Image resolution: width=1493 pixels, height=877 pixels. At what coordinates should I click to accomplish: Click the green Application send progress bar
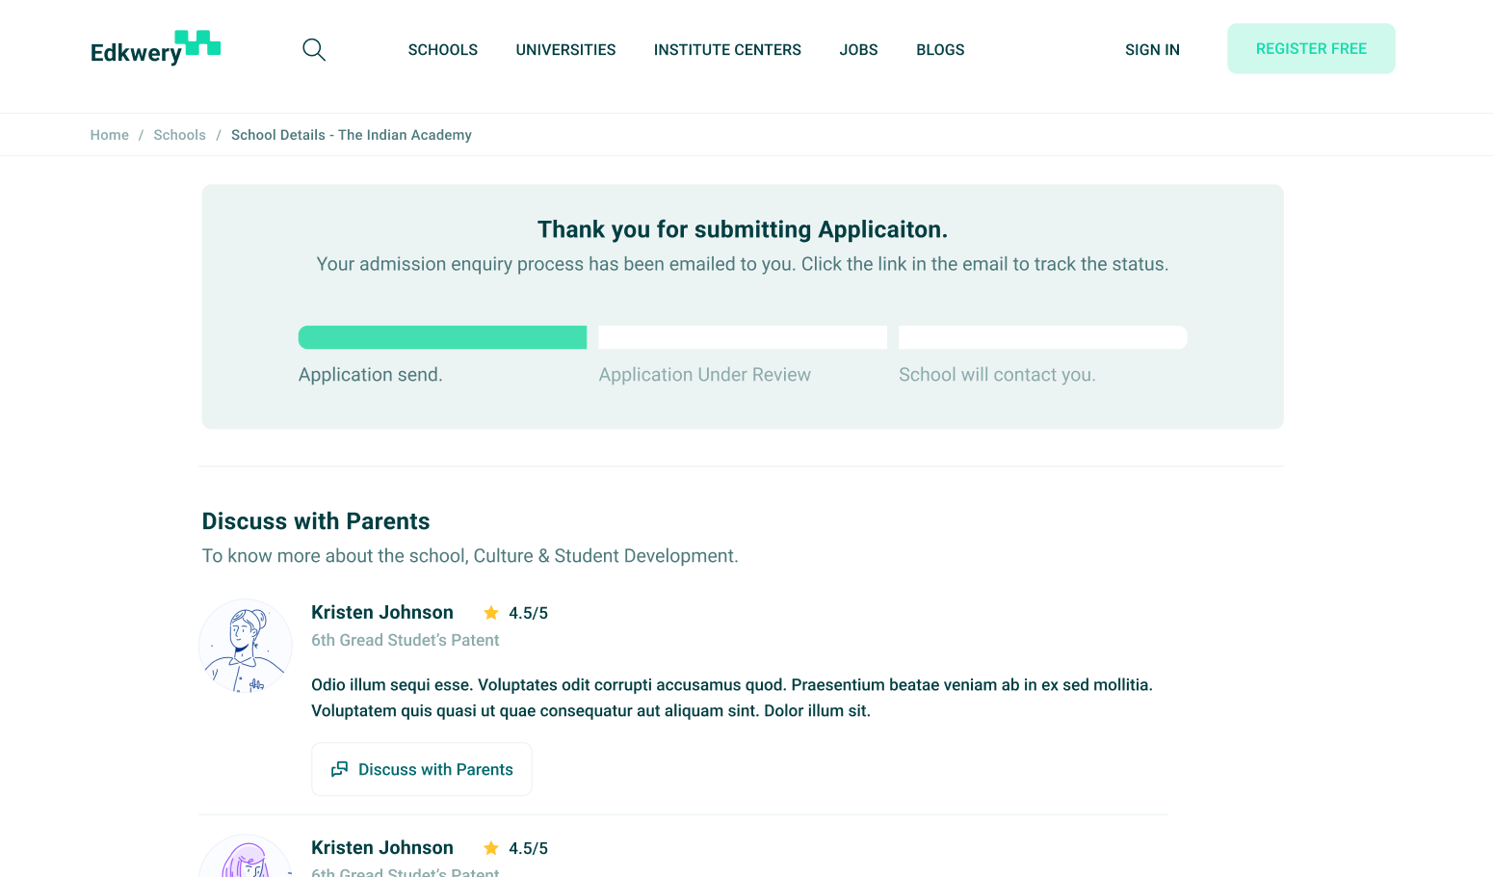click(x=442, y=337)
